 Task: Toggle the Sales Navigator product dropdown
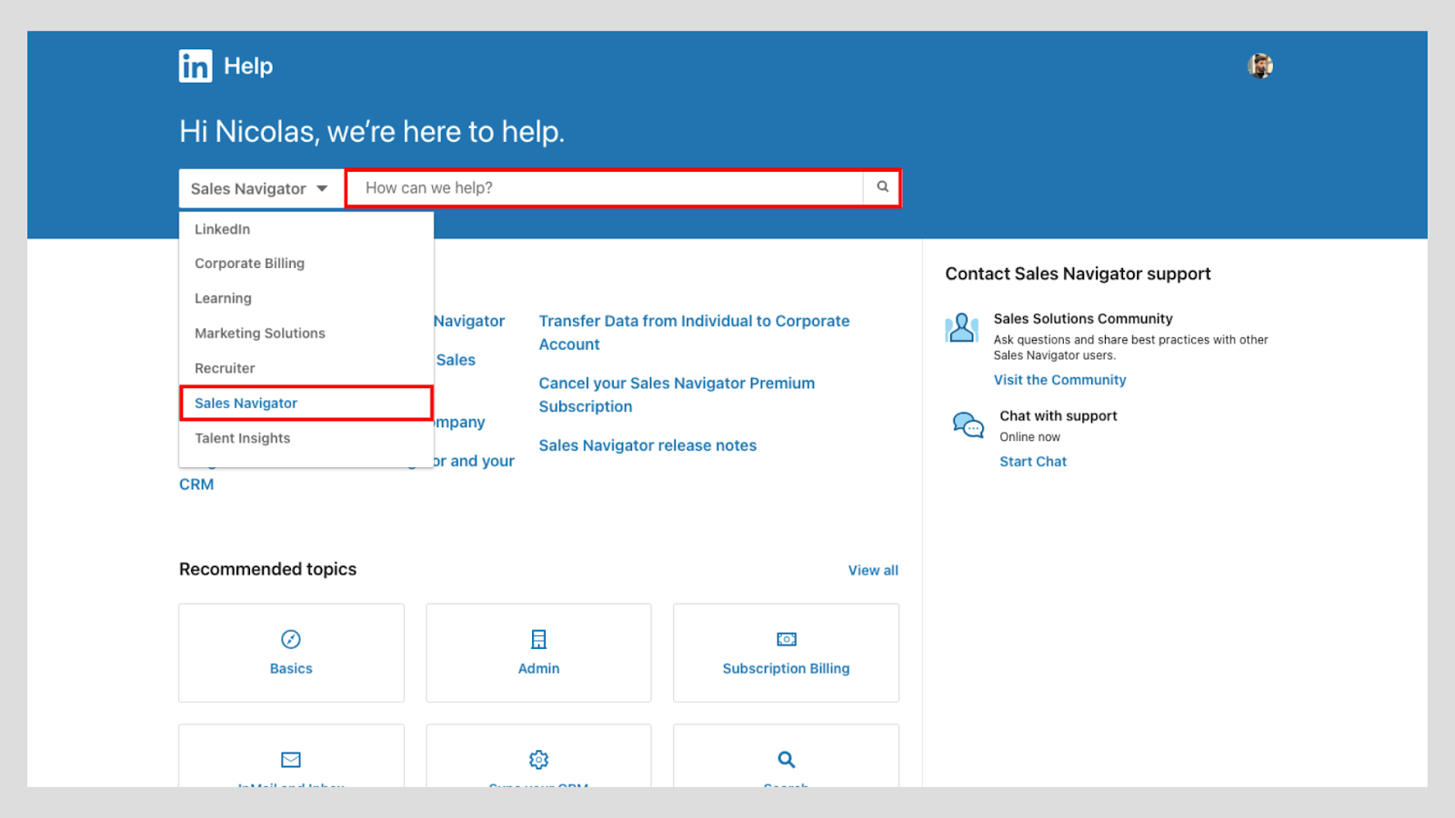click(x=261, y=188)
